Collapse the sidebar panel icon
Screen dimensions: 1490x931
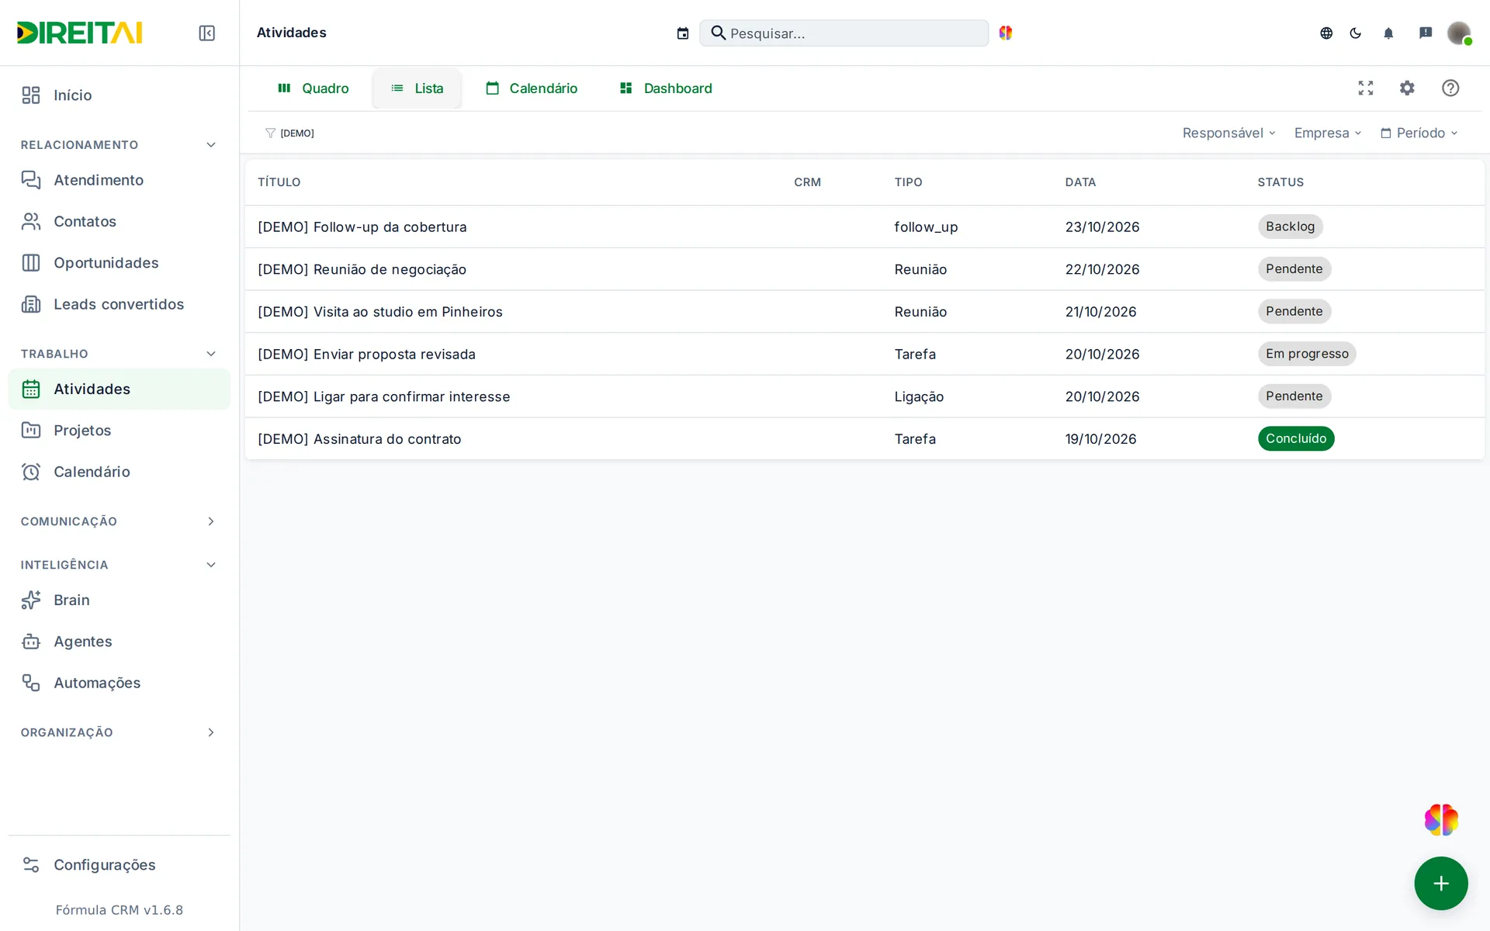point(206,33)
